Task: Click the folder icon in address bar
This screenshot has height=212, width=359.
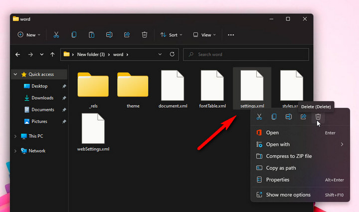Action: (66, 54)
